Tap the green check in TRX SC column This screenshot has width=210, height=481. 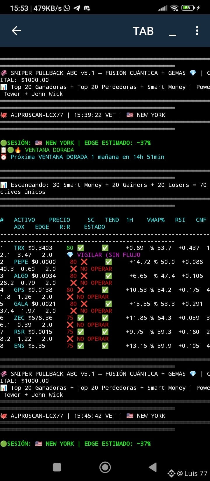80,248
